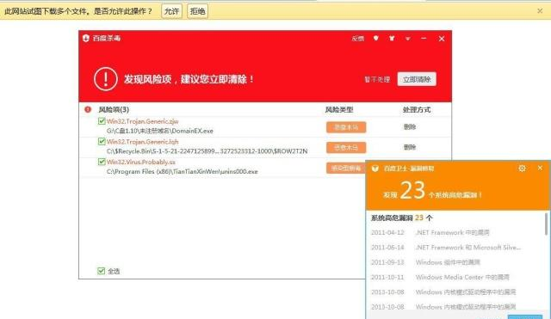This screenshot has width=551, height=319.
Task: Uncheck Win32.Virus.Probably.ss checkbox
Action: pyautogui.click(x=102, y=162)
